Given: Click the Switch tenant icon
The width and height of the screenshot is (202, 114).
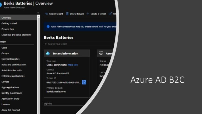Looking at the screenshot, I should coord(46,14).
